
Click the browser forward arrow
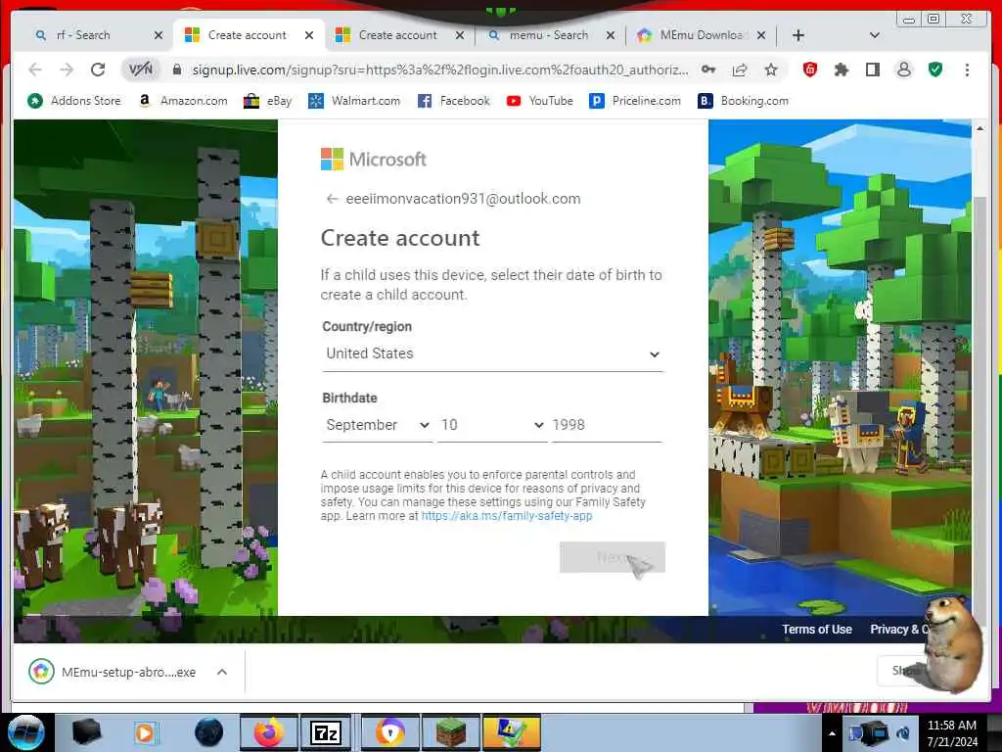click(67, 70)
